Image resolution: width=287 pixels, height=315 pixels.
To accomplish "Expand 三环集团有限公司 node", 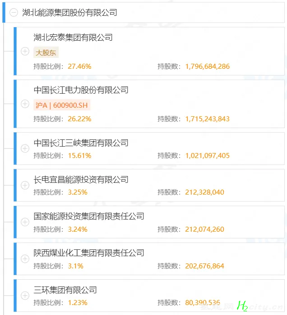I will (25, 296).
